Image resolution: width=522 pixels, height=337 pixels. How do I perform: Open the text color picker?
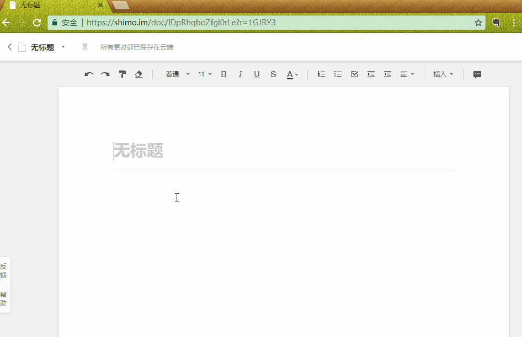click(x=292, y=74)
